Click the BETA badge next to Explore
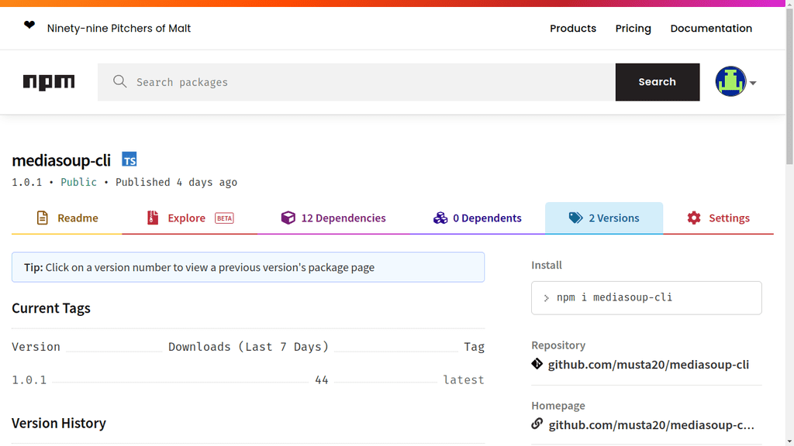Image resolution: width=794 pixels, height=446 pixels. [224, 218]
